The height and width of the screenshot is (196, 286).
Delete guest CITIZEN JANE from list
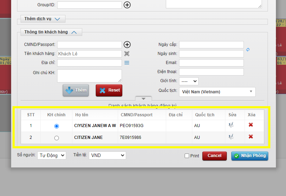click(250, 137)
